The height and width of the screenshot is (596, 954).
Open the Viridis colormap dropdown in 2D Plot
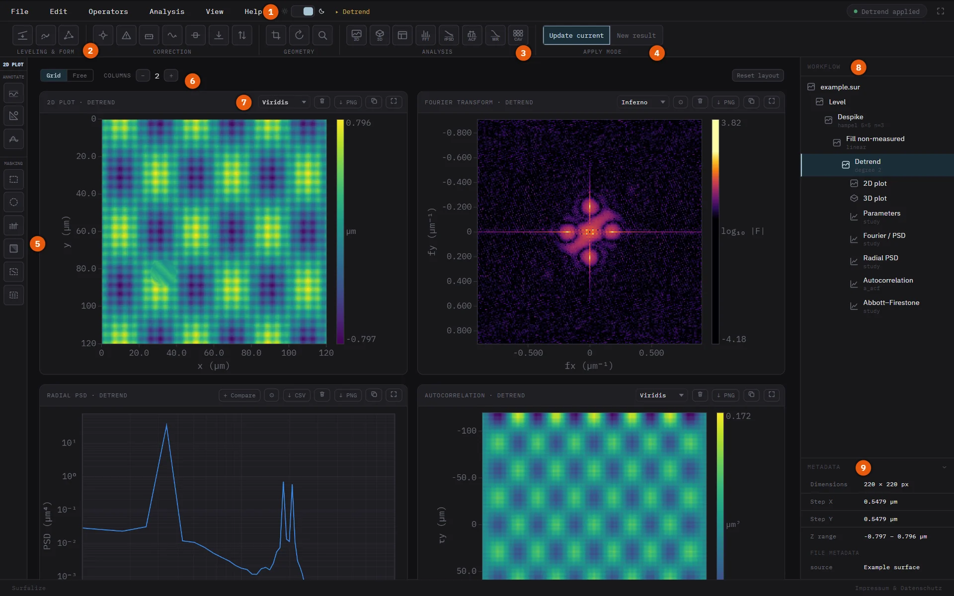tap(284, 102)
